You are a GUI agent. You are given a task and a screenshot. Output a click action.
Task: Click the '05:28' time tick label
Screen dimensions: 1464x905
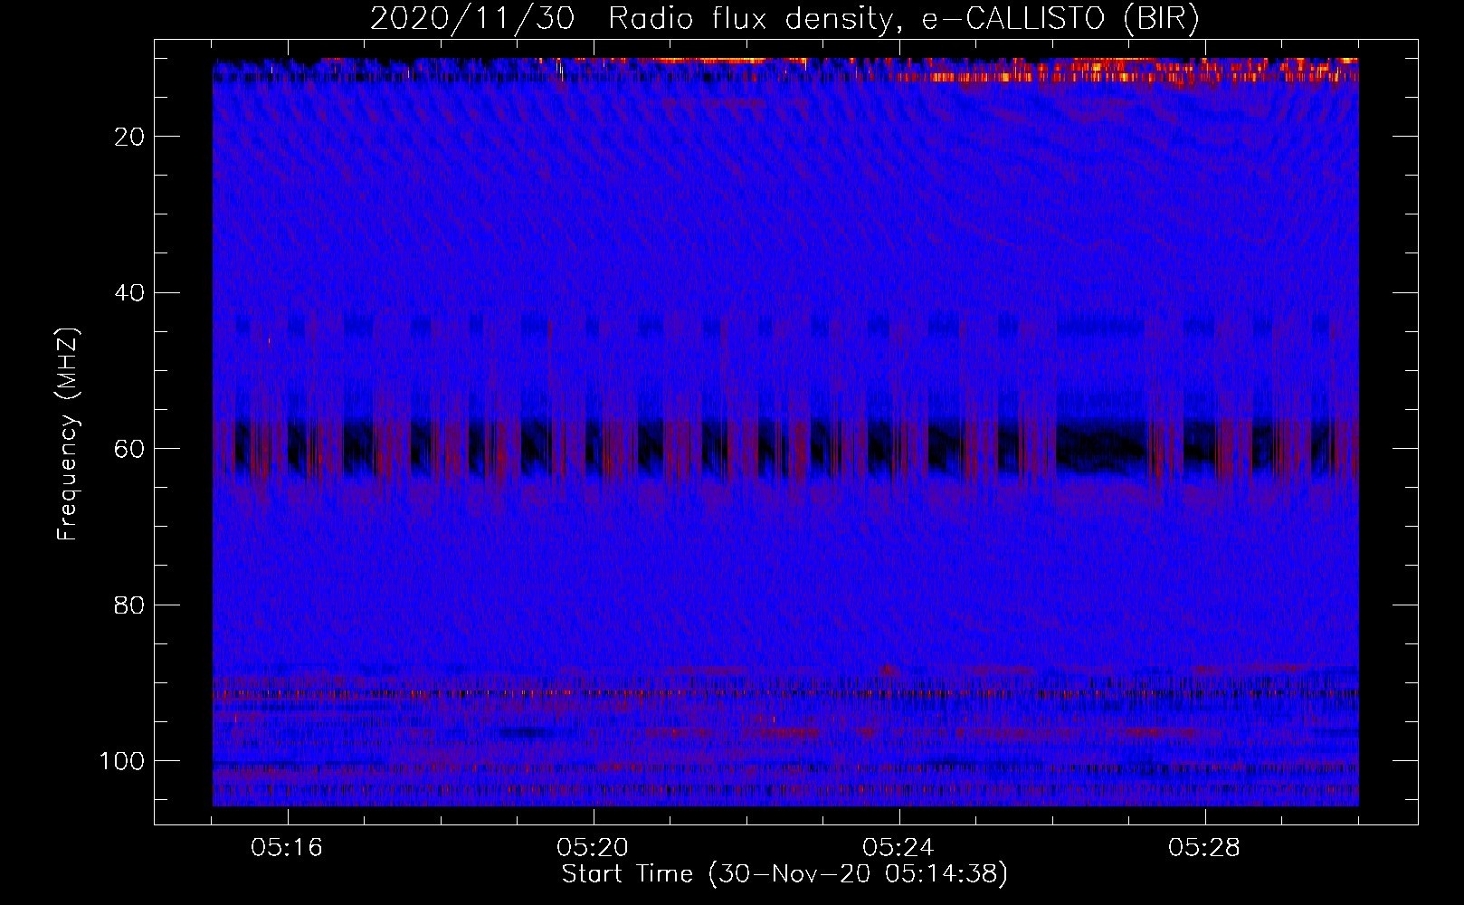pyautogui.click(x=1205, y=848)
